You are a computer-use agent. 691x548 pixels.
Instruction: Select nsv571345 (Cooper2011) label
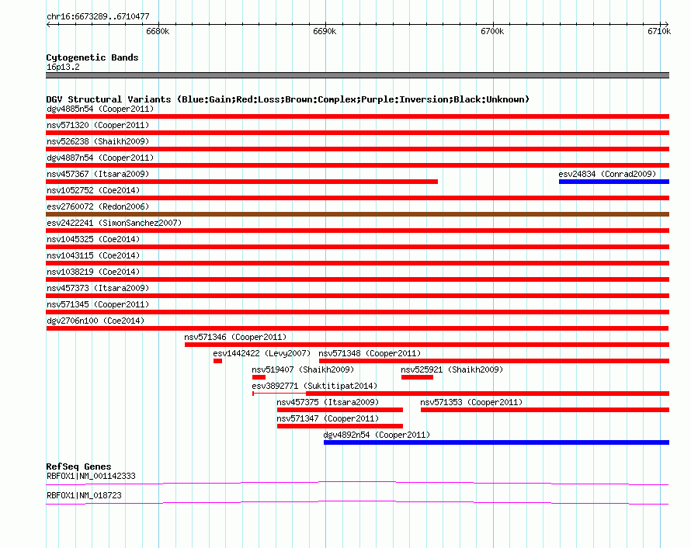[x=98, y=304]
